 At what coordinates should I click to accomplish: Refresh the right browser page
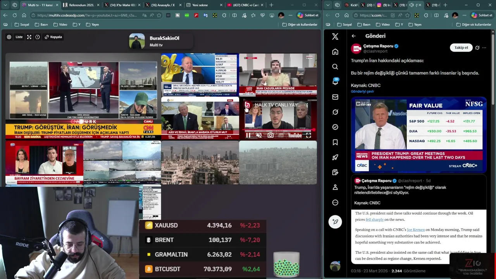click(337, 15)
